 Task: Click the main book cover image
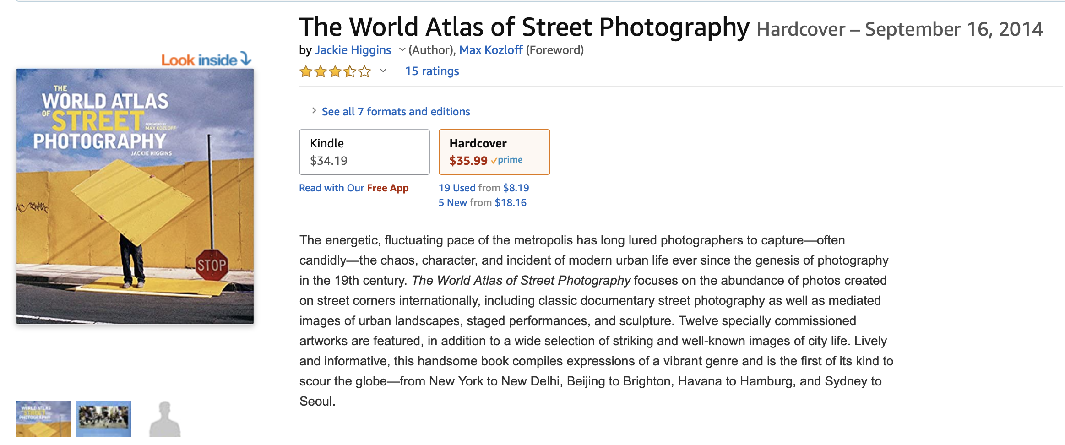click(x=135, y=196)
